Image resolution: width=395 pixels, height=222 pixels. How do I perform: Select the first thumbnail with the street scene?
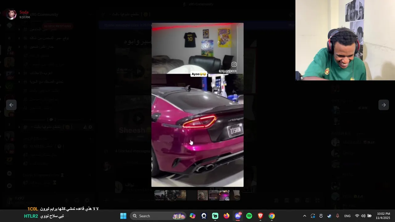[160, 195]
